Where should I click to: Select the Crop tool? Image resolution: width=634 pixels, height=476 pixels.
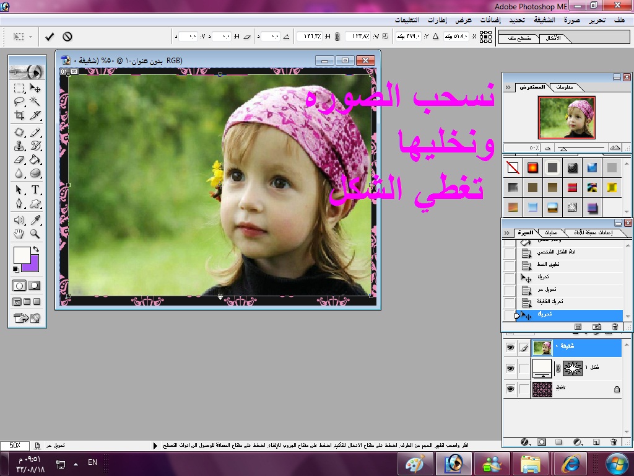(19, 115)
